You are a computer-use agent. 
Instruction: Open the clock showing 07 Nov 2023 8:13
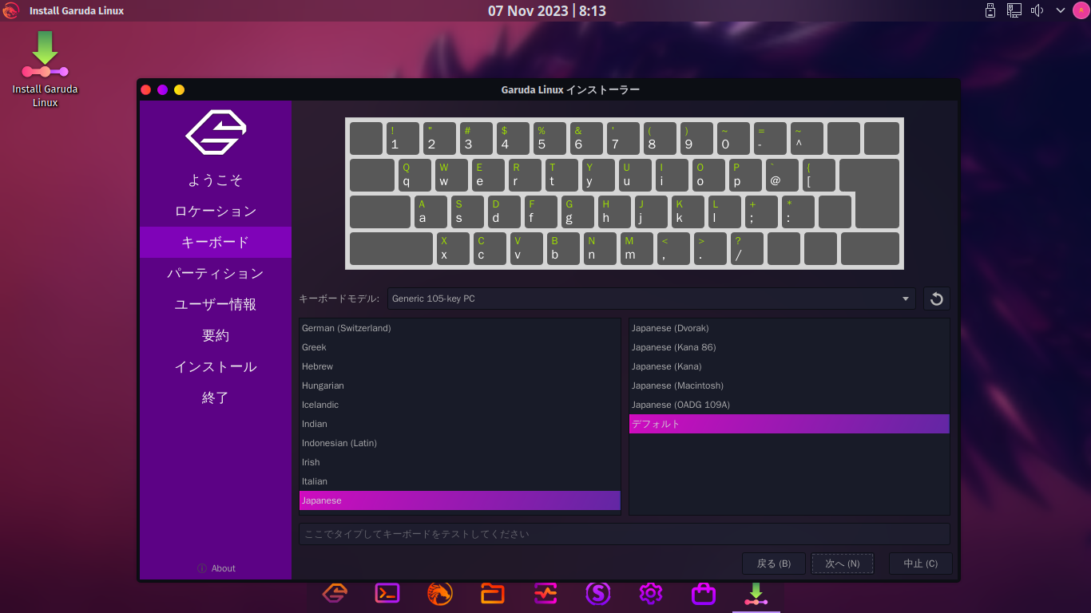tap(547, 10)
